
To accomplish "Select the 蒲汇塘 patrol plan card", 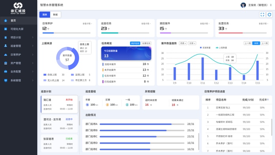I will pyautogui.click(x=59, y=104).
